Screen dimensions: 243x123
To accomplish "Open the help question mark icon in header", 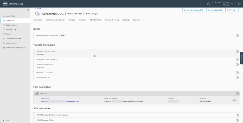I will point(208,4).
